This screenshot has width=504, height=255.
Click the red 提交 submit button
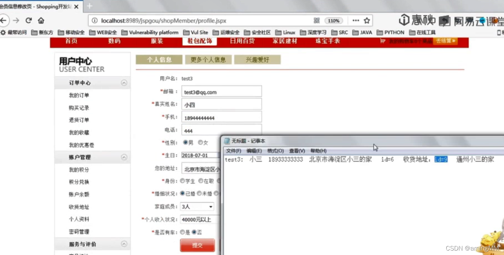197,245
